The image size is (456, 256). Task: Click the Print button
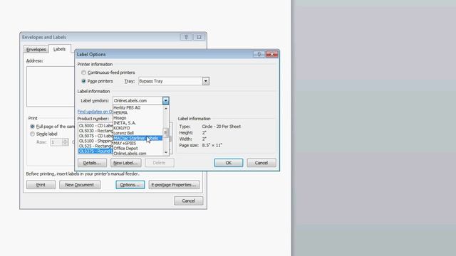(x=41, y=185)
